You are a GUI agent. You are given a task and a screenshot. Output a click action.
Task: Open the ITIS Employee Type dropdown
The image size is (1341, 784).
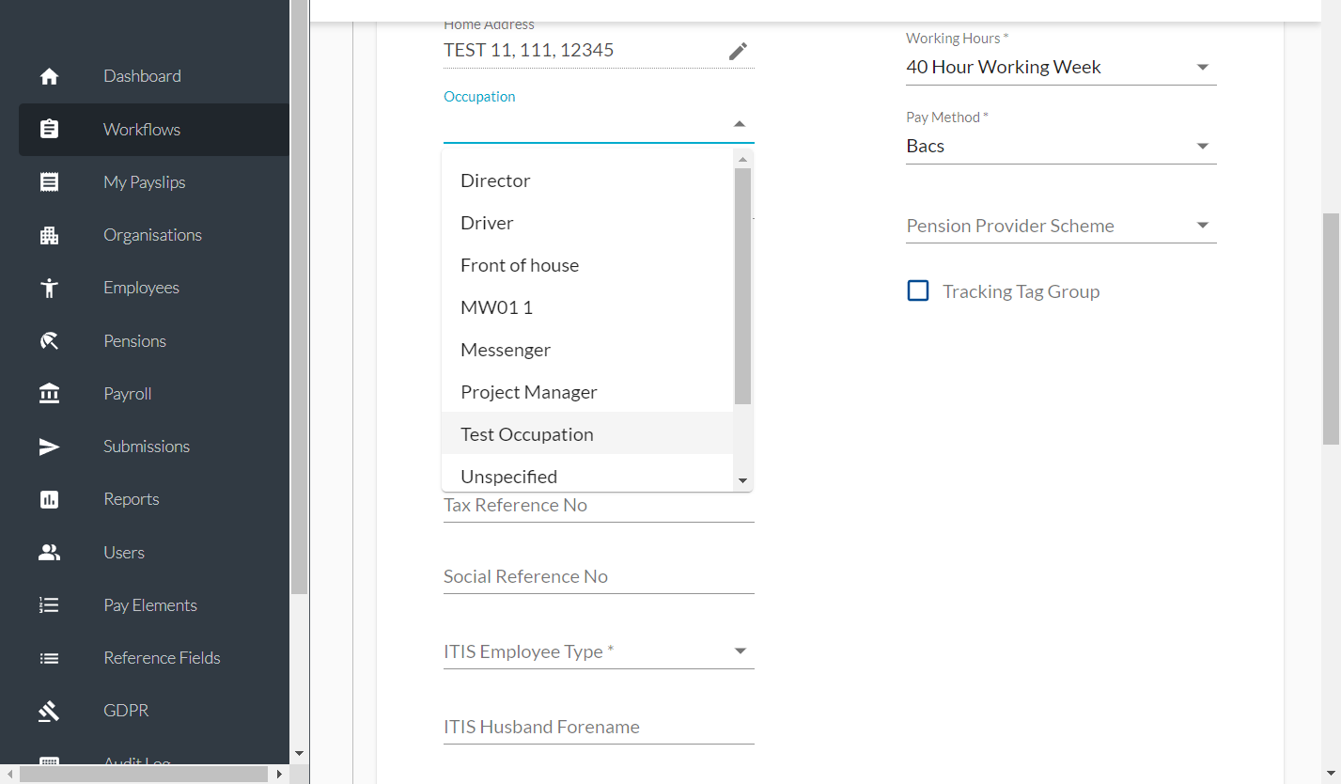[599, 651]
